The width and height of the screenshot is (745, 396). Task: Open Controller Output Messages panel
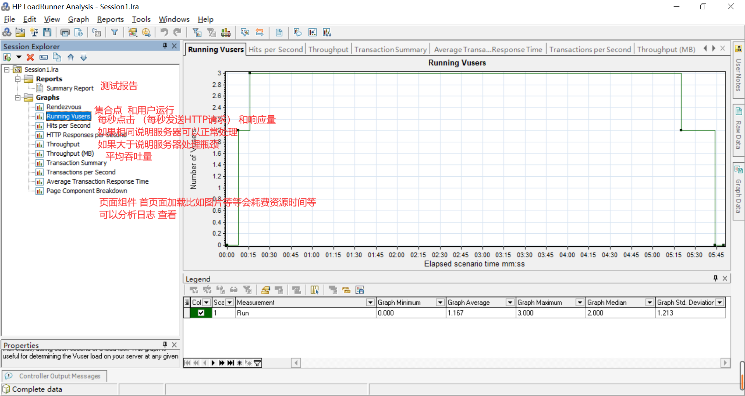point(54,376)
